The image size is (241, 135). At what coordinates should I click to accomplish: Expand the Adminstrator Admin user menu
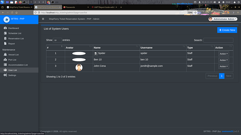pyautogui.click(x=223, y=19)
